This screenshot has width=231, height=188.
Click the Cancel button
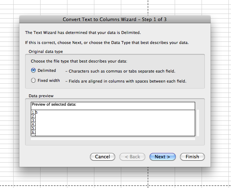(103, 157)
